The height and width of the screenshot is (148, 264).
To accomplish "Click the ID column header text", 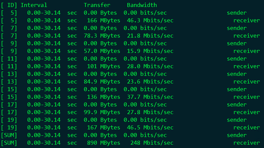I will tap(11, 5).
